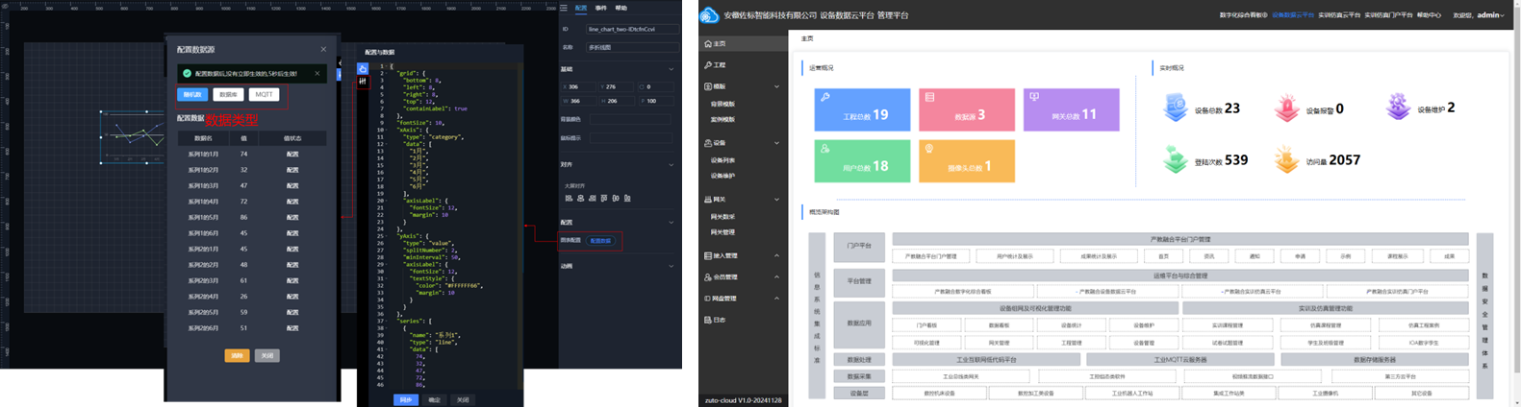Collapse the 基础 section

point(672,69)
